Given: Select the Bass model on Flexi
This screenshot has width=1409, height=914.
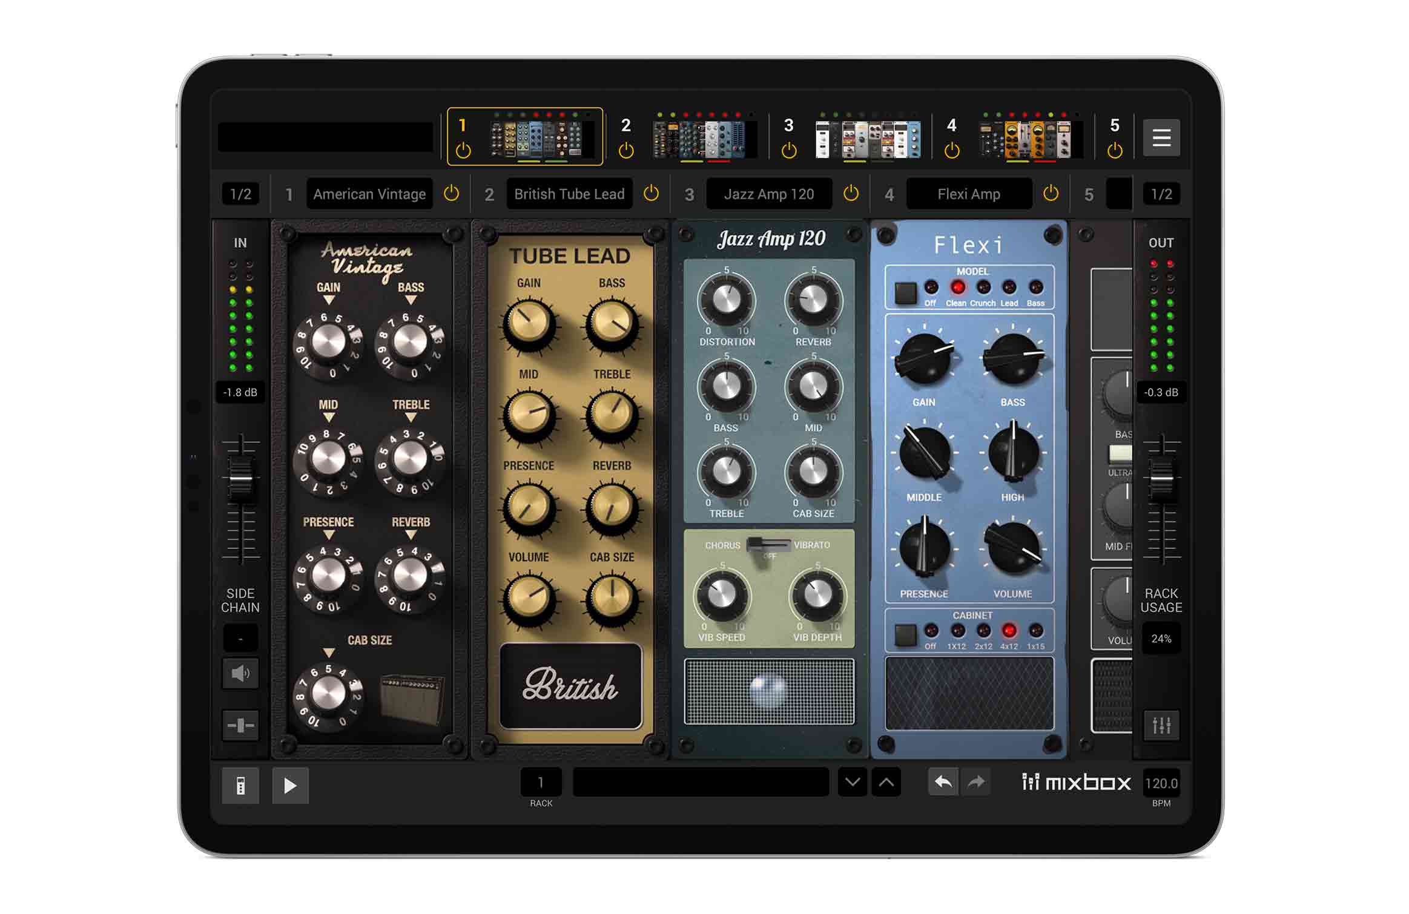Looking at the screenshot, I should pos(1035,288).
